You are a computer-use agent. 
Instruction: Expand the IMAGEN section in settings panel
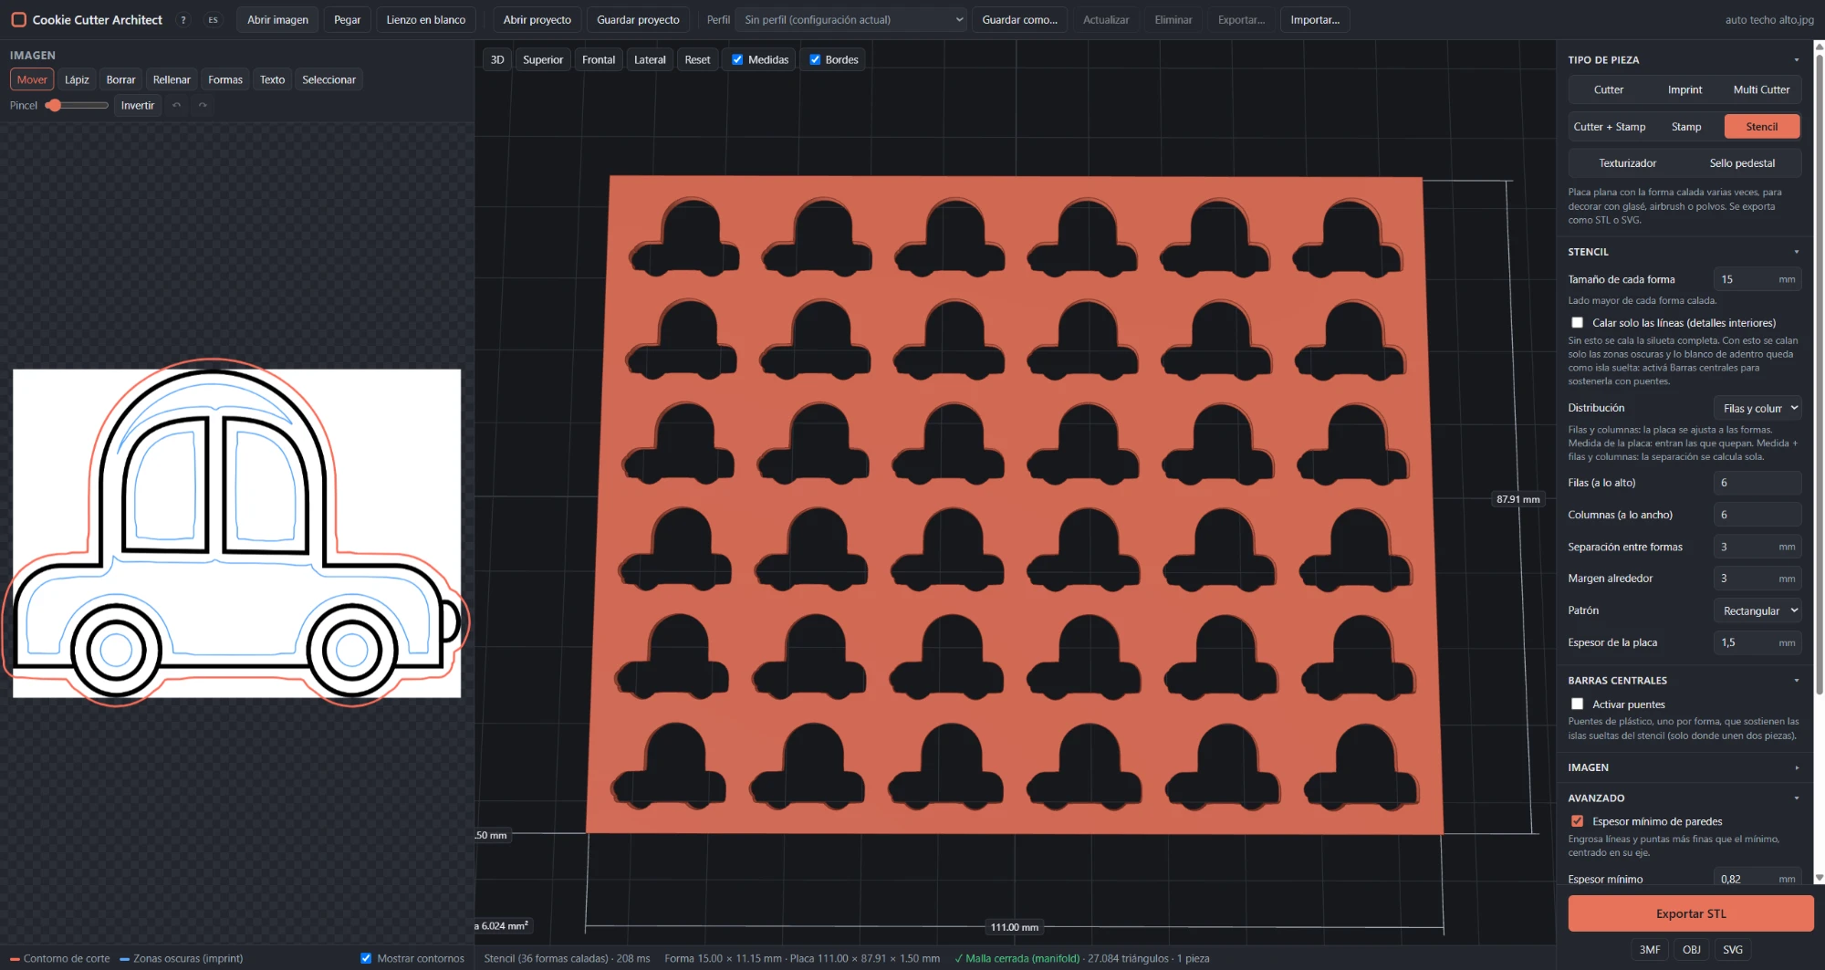(1684, 768)
